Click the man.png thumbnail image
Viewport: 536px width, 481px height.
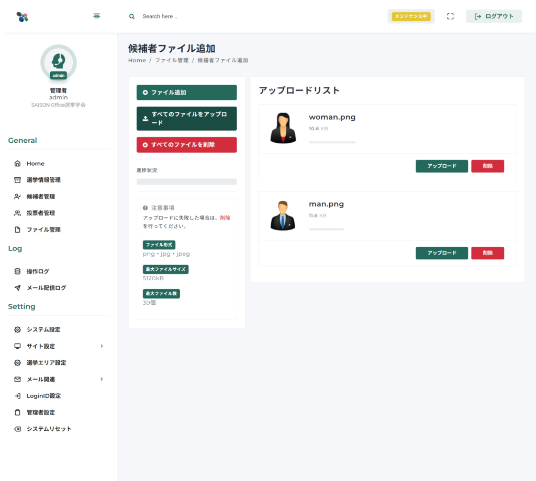(x=283, y=215)
